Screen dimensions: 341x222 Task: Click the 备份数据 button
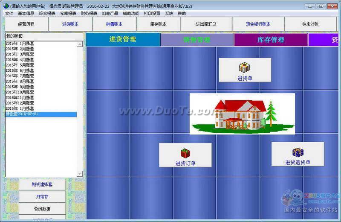42,209
